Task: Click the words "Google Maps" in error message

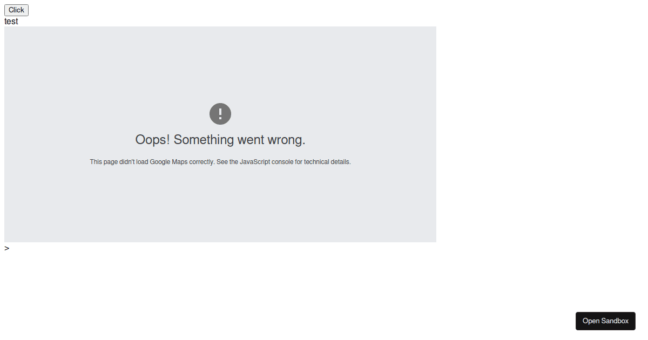Action: (168, 162)
